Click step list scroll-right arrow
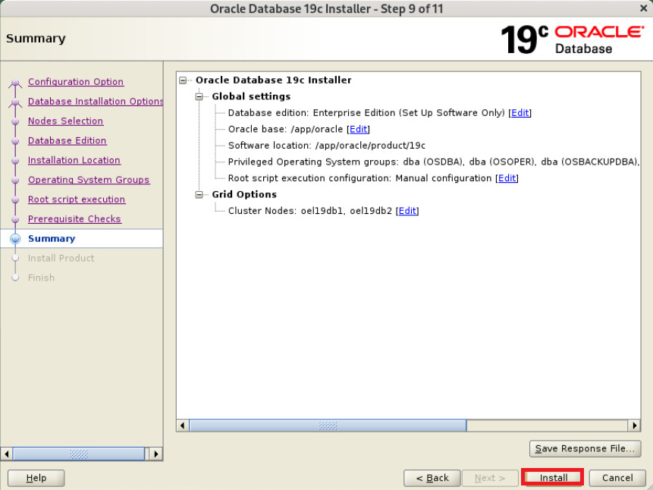This screenshot has height=490, width=653. [x=155, y=454]
